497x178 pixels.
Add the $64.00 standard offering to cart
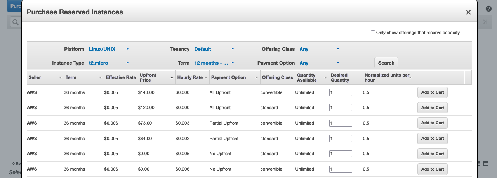433,139
